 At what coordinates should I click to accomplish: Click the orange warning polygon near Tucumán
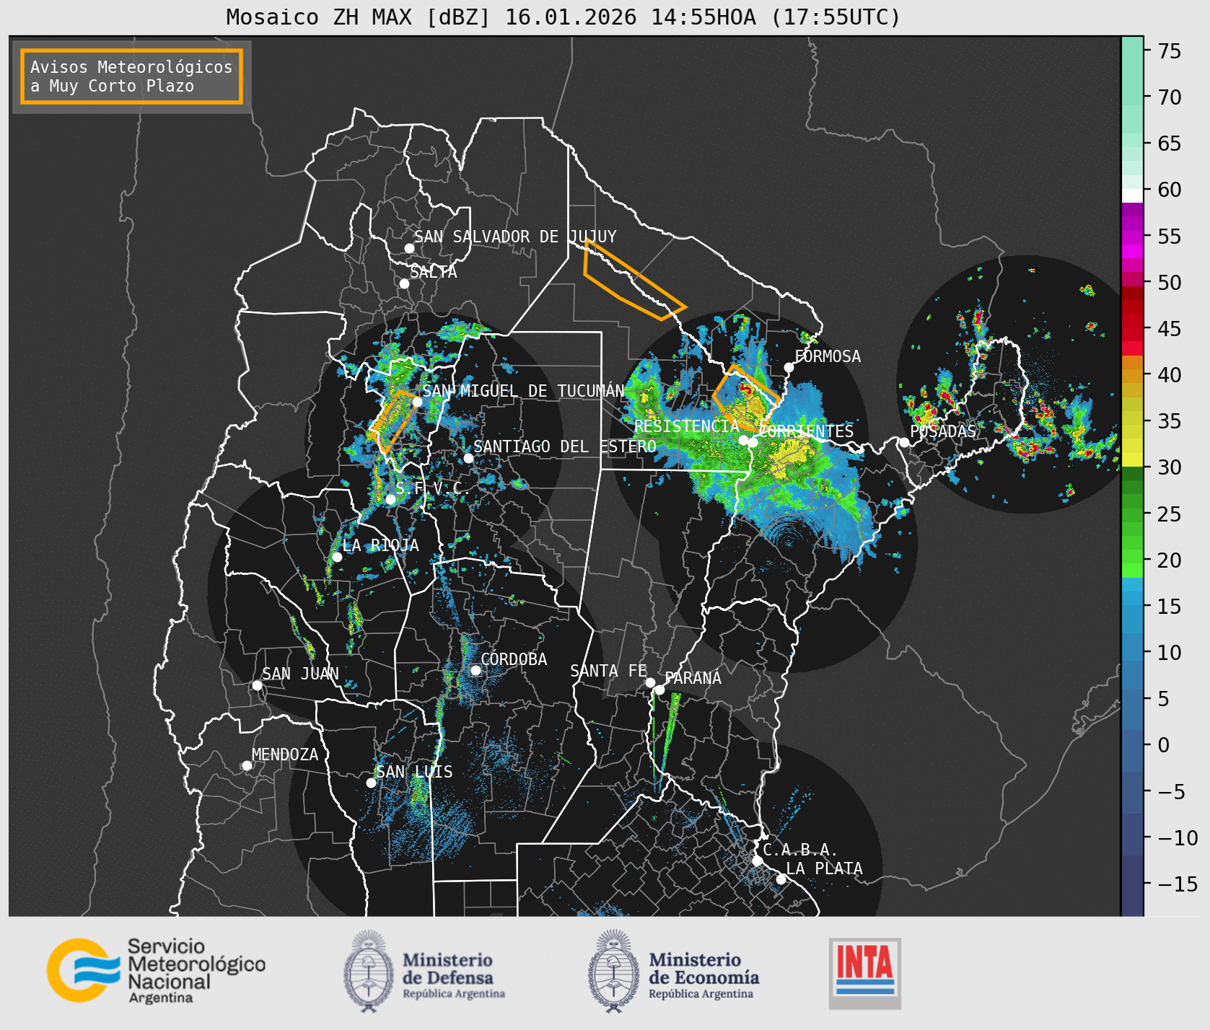[393, 422]
